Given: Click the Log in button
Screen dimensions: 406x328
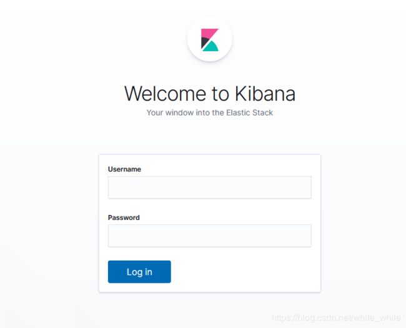Looking at the screenshot, I should (139, 272).
